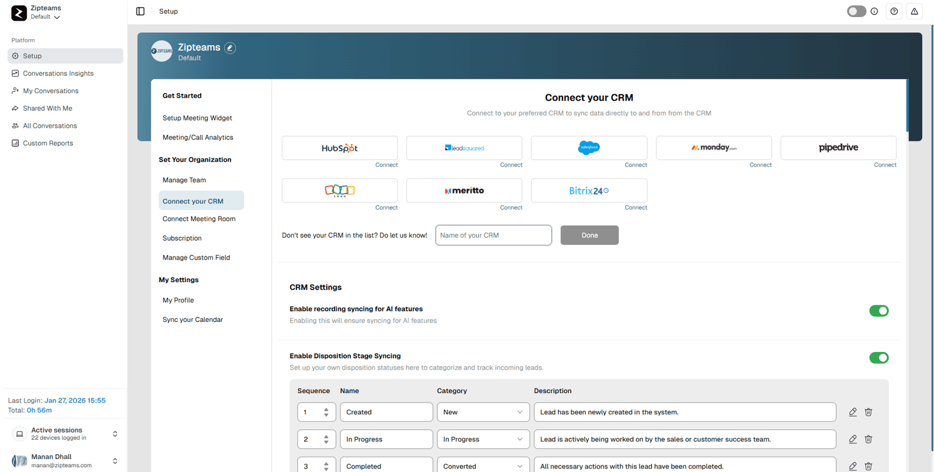The width and height of the screenshot is (934, 472).
Task: Edit the Created disposition row
Action: (852, 412)
